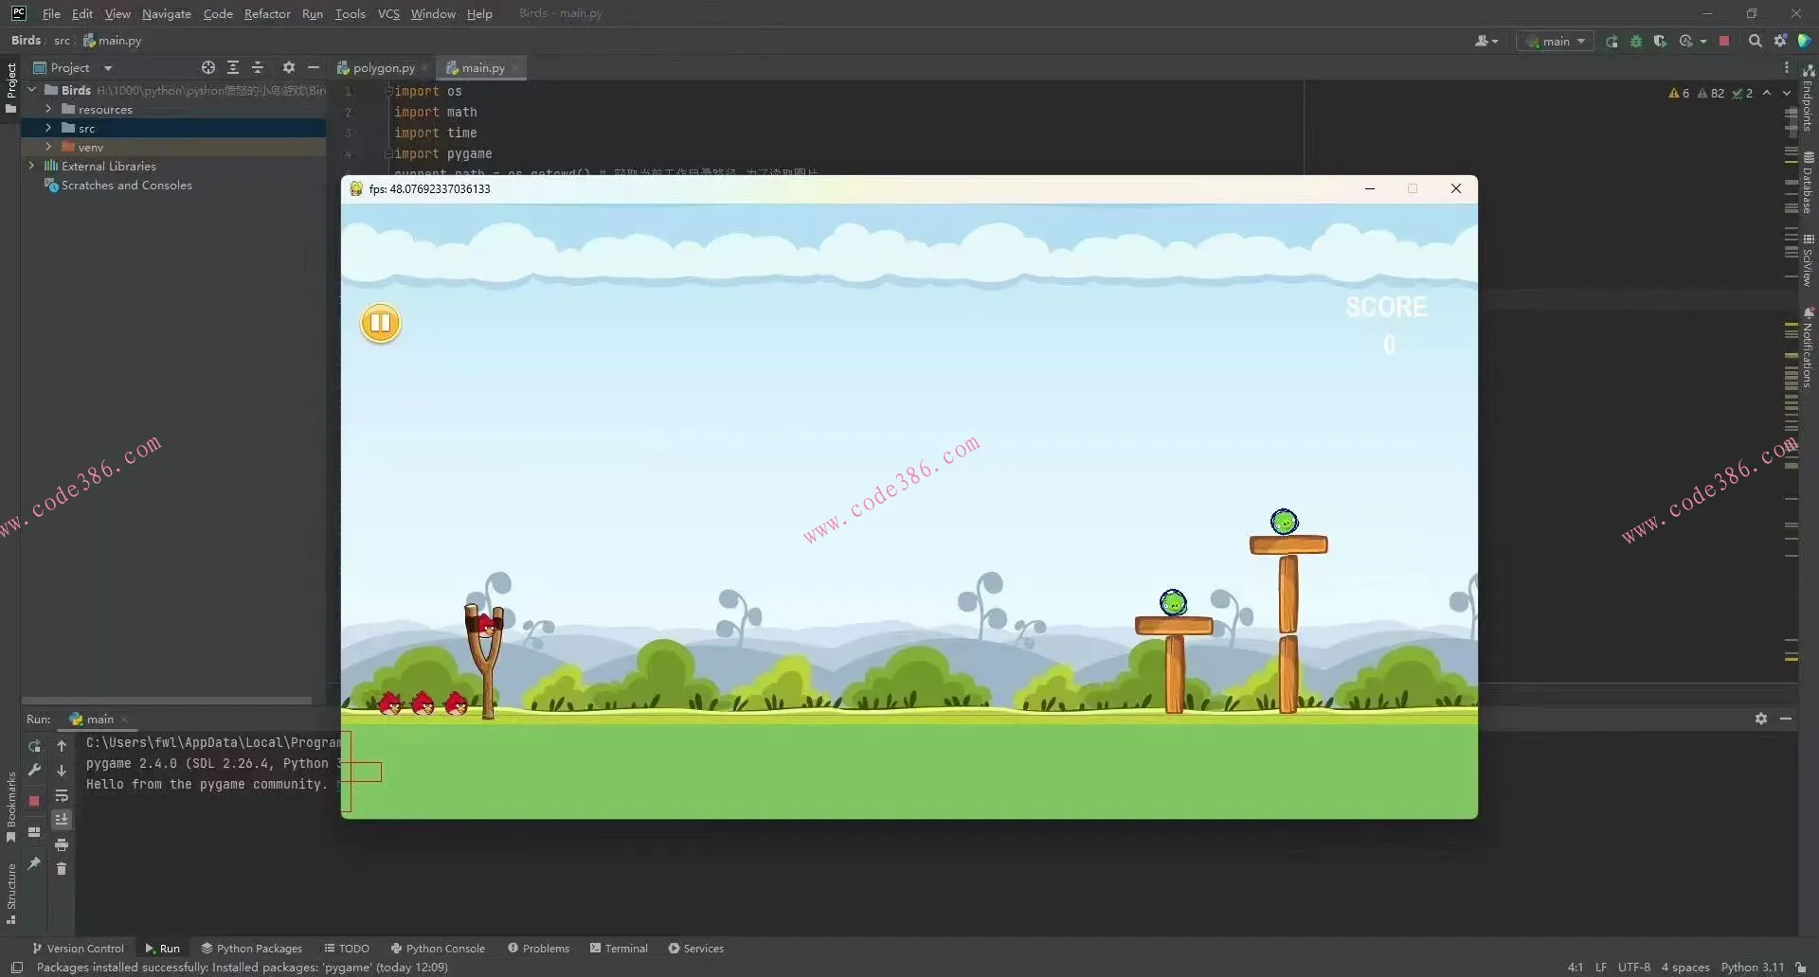The image size is (1819, 977).
Task: Toggle pin tab in Run panel
Action: [x=34, y=863]
